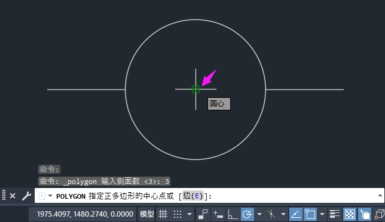Expand the command history arrow
385x222 pixels.
tap(380, 195)
